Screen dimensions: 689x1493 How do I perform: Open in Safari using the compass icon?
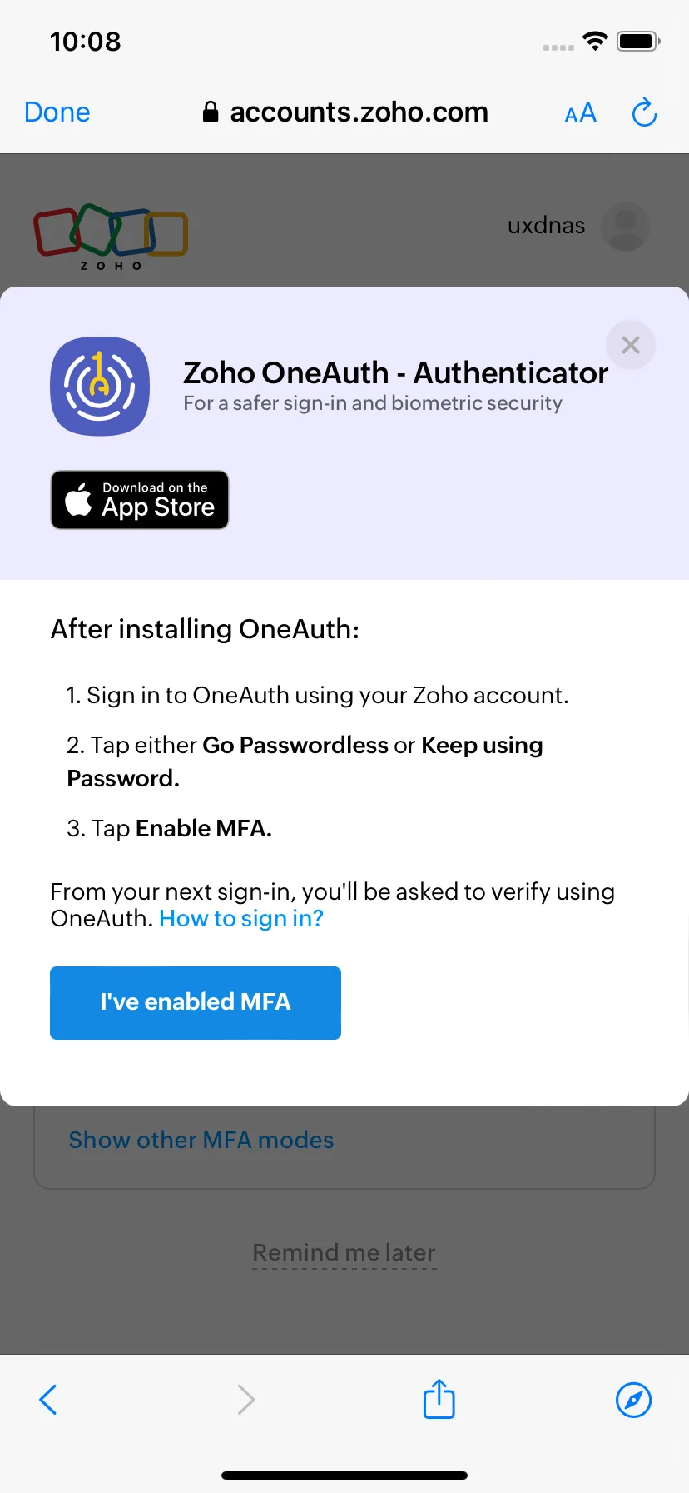click(x=633, y=1400)
